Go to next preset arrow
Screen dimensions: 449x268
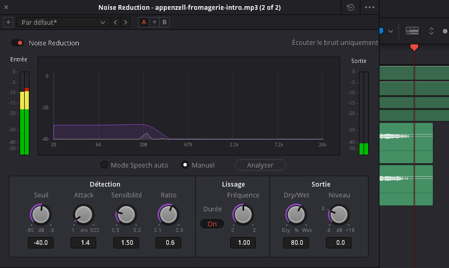coord(126,22)
